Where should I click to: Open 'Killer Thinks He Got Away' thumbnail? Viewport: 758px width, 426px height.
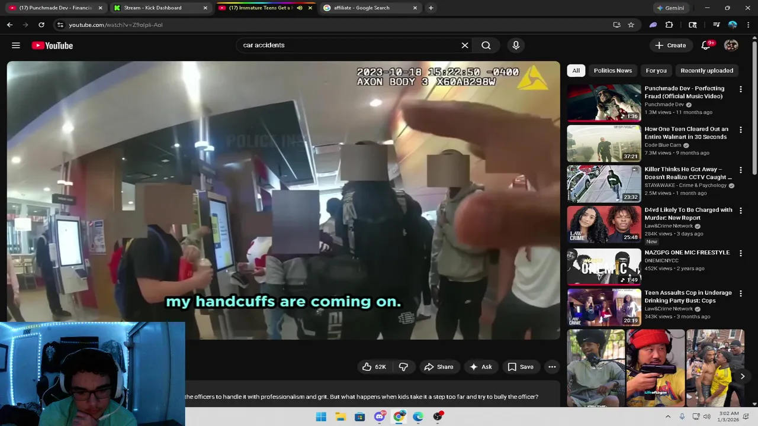604,183
